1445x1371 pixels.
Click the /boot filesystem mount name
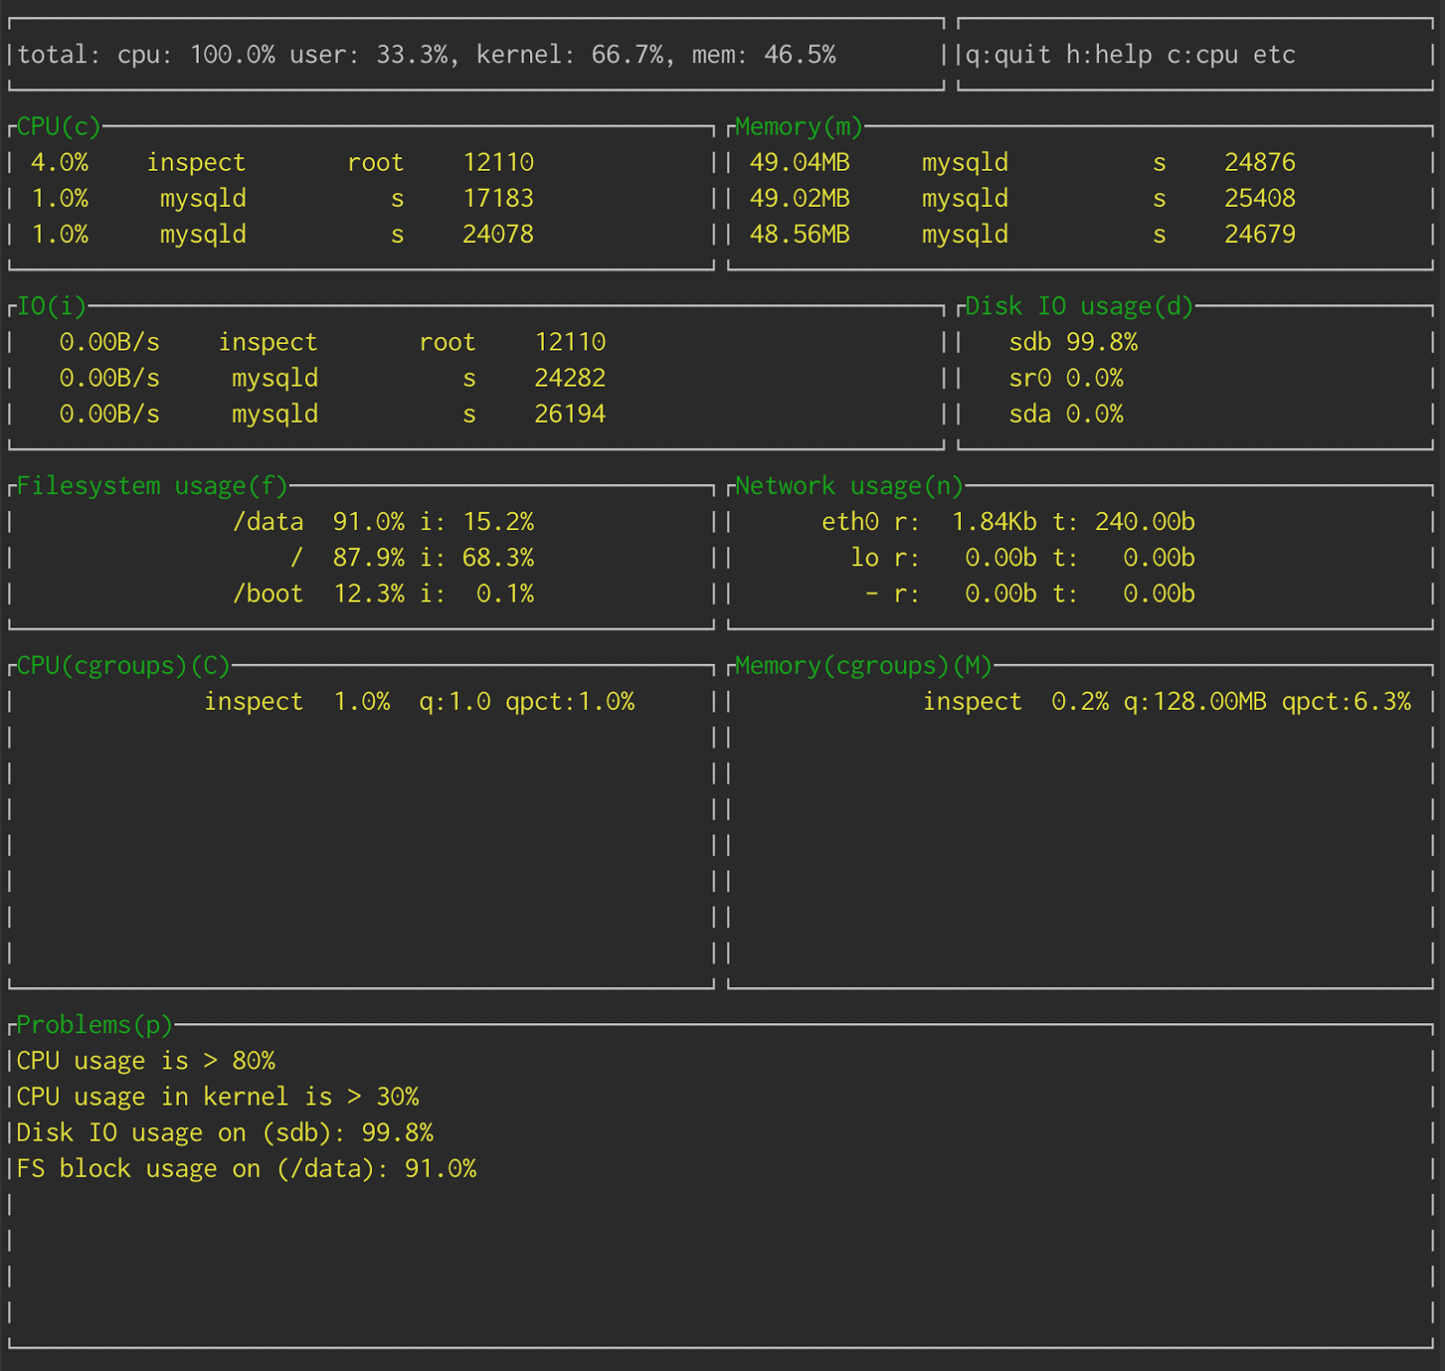click(x=268, y=594)
